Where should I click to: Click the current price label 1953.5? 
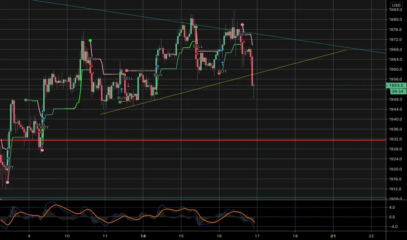(396, 86)
